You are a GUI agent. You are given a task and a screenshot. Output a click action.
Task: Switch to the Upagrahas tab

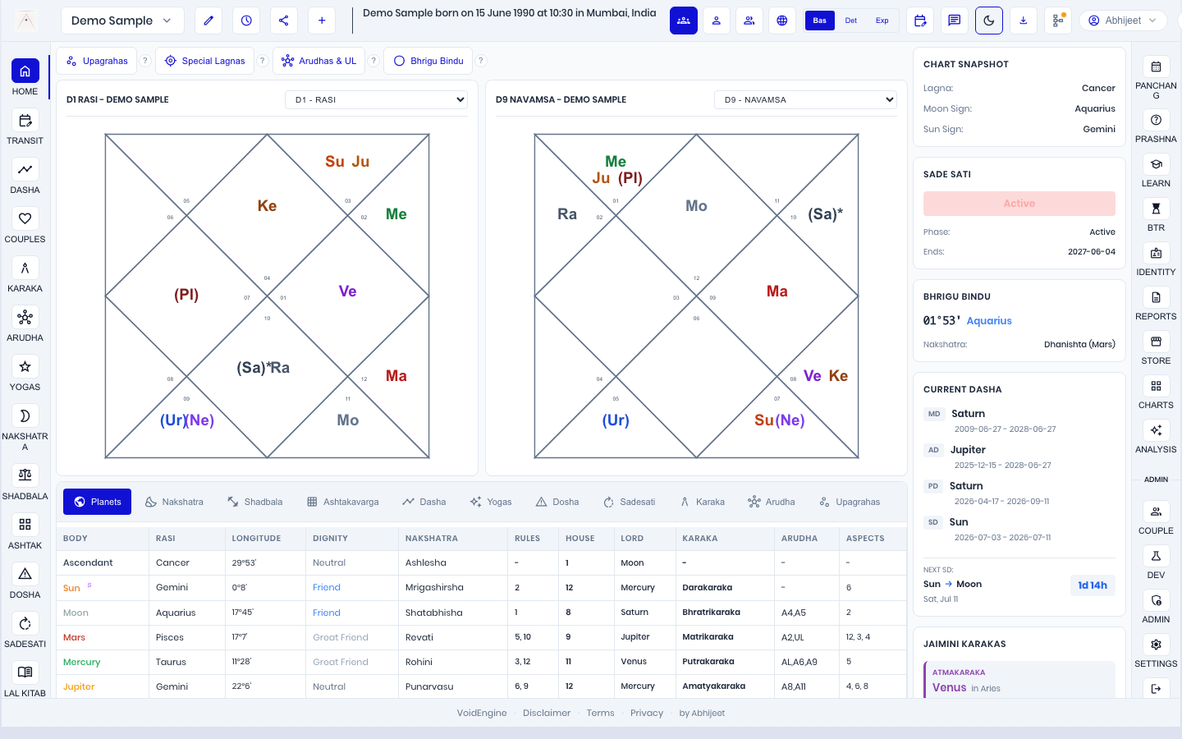tap(850, 502)
